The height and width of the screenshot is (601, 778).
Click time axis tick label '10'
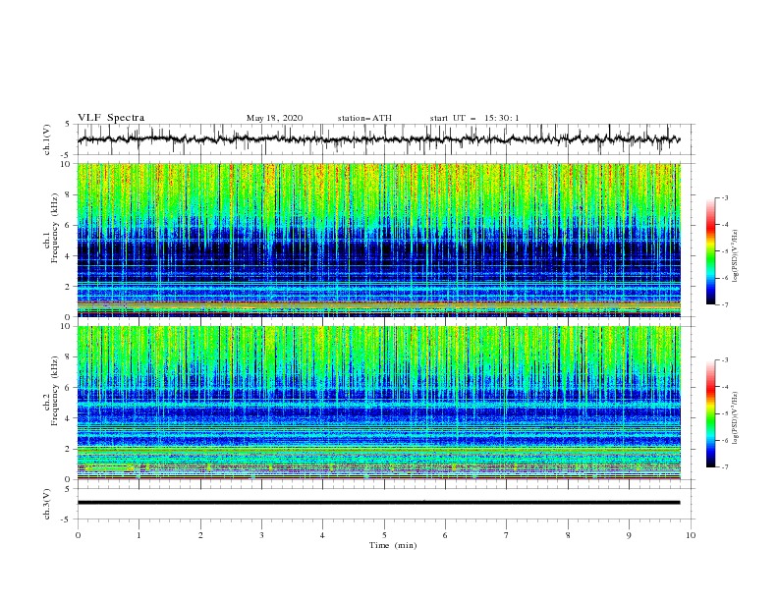(691, 535)
